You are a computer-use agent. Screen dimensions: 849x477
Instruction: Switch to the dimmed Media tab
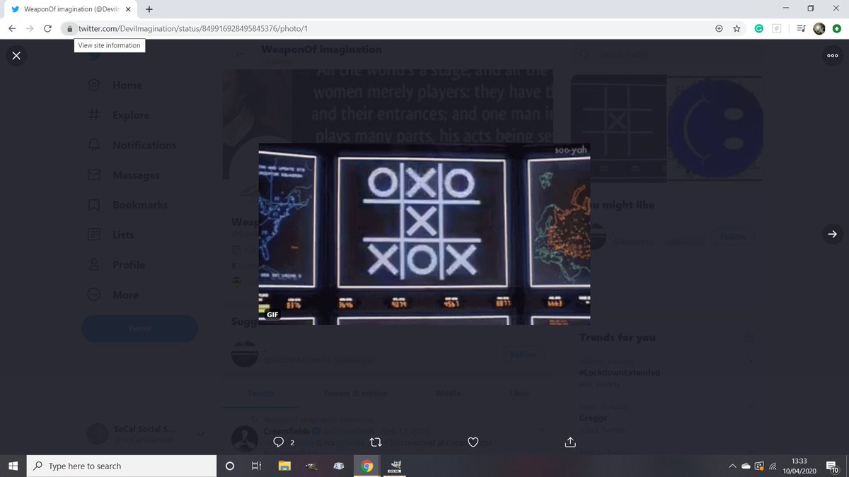pos(449,394)
